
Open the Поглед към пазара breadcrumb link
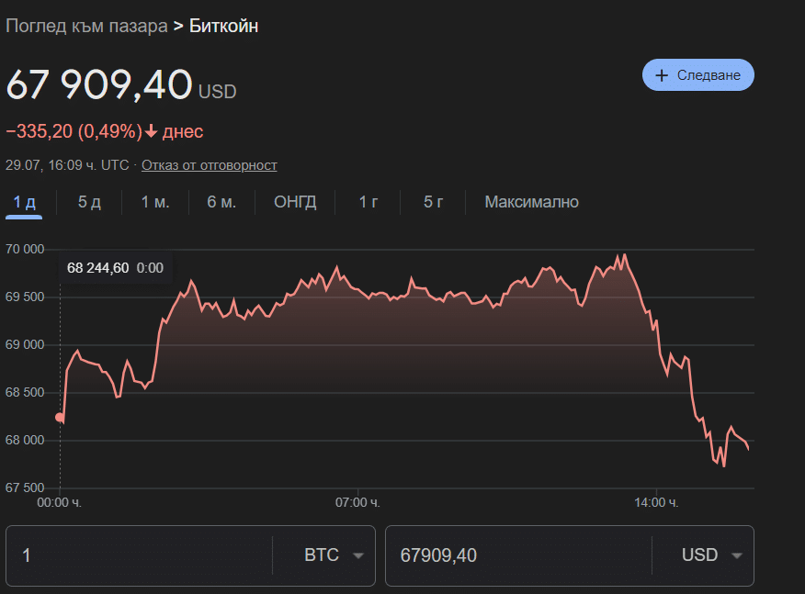pyautogui.click(x=86, y=26)
